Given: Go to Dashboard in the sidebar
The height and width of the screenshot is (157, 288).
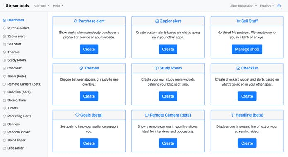Looking at the screenshot, I should point(16,20).
